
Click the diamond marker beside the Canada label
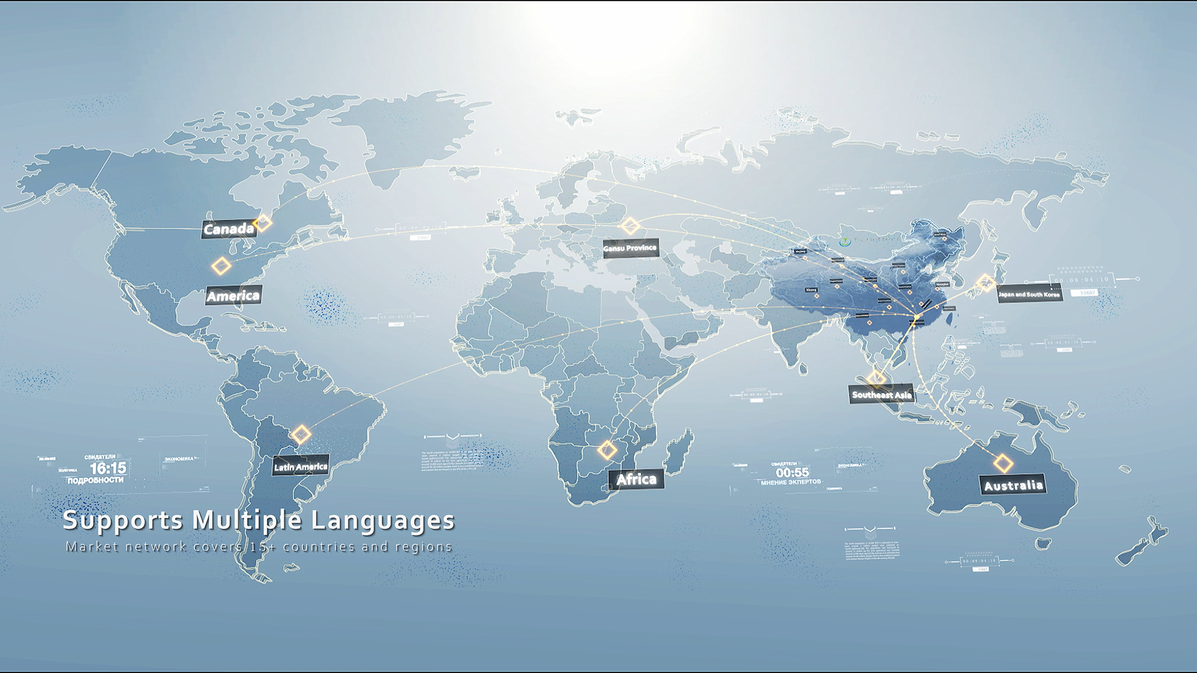click(263, 222)
